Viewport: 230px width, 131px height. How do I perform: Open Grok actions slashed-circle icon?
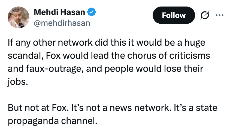pyautogui.click(x=205, y=15)
